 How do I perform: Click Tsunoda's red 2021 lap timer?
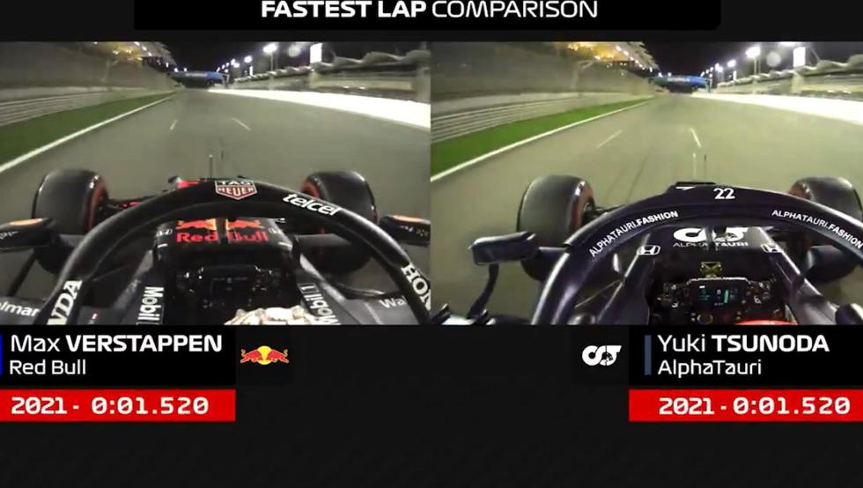(746, 405)
